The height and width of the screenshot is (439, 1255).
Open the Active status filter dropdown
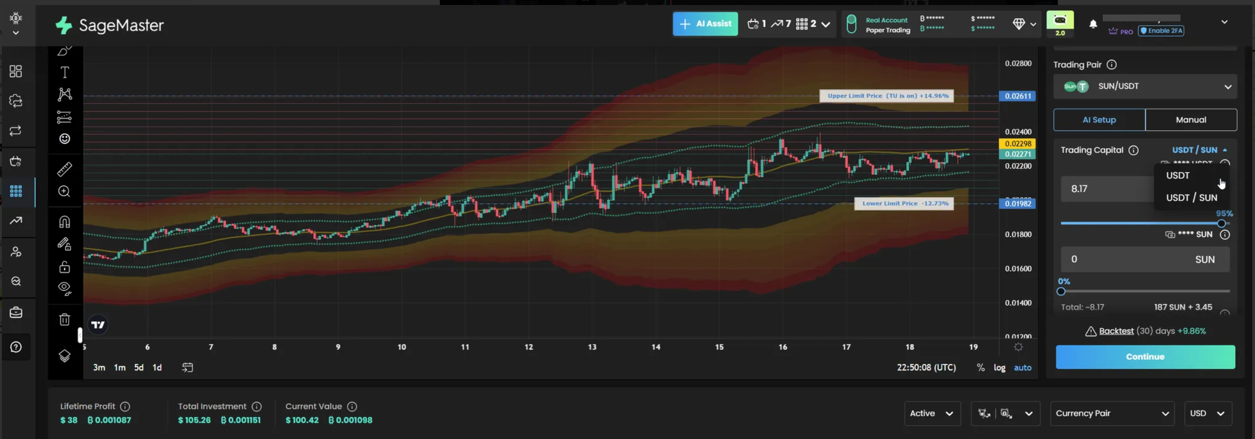click(x=932, y=413)
